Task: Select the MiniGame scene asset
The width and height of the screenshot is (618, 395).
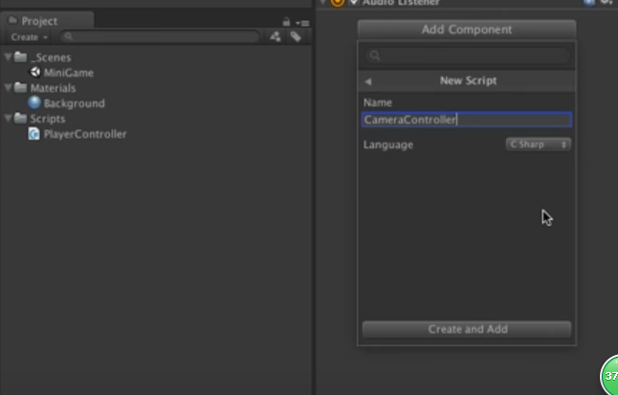Action: [x=69, y=73]
